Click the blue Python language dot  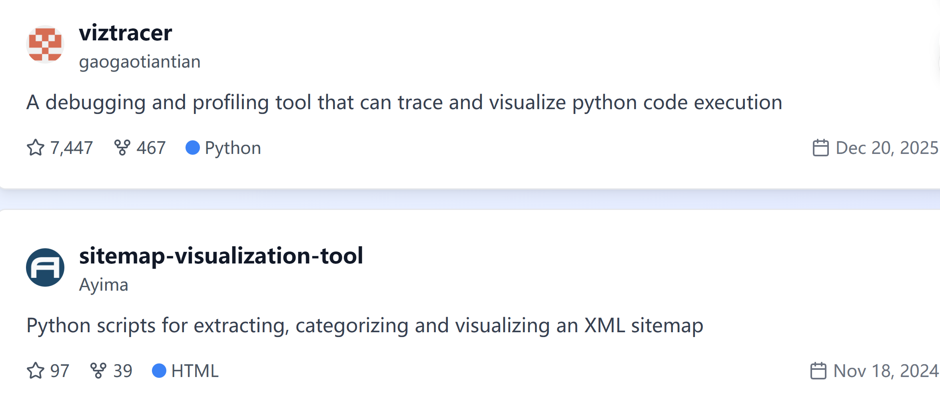coord(193,148)
